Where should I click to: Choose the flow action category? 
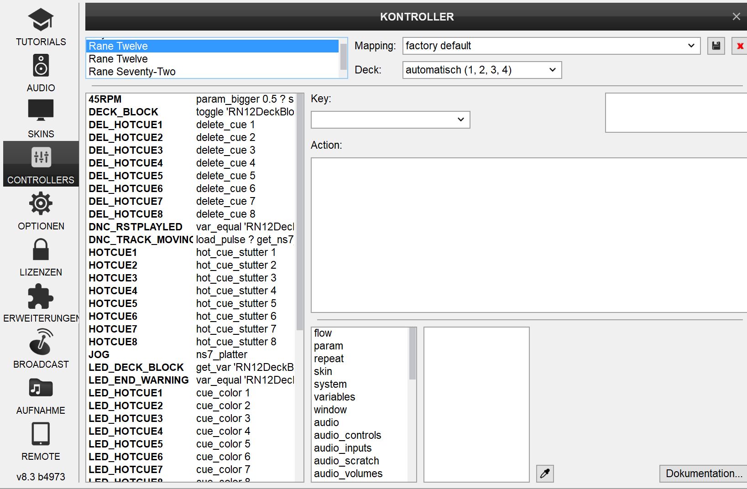click(360, 333)
